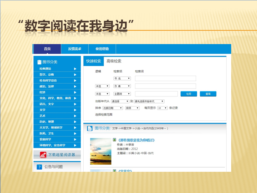Viewport: 257px width, 193px height.
Task: Click the 重填 reset button
Action: point(208,94)
